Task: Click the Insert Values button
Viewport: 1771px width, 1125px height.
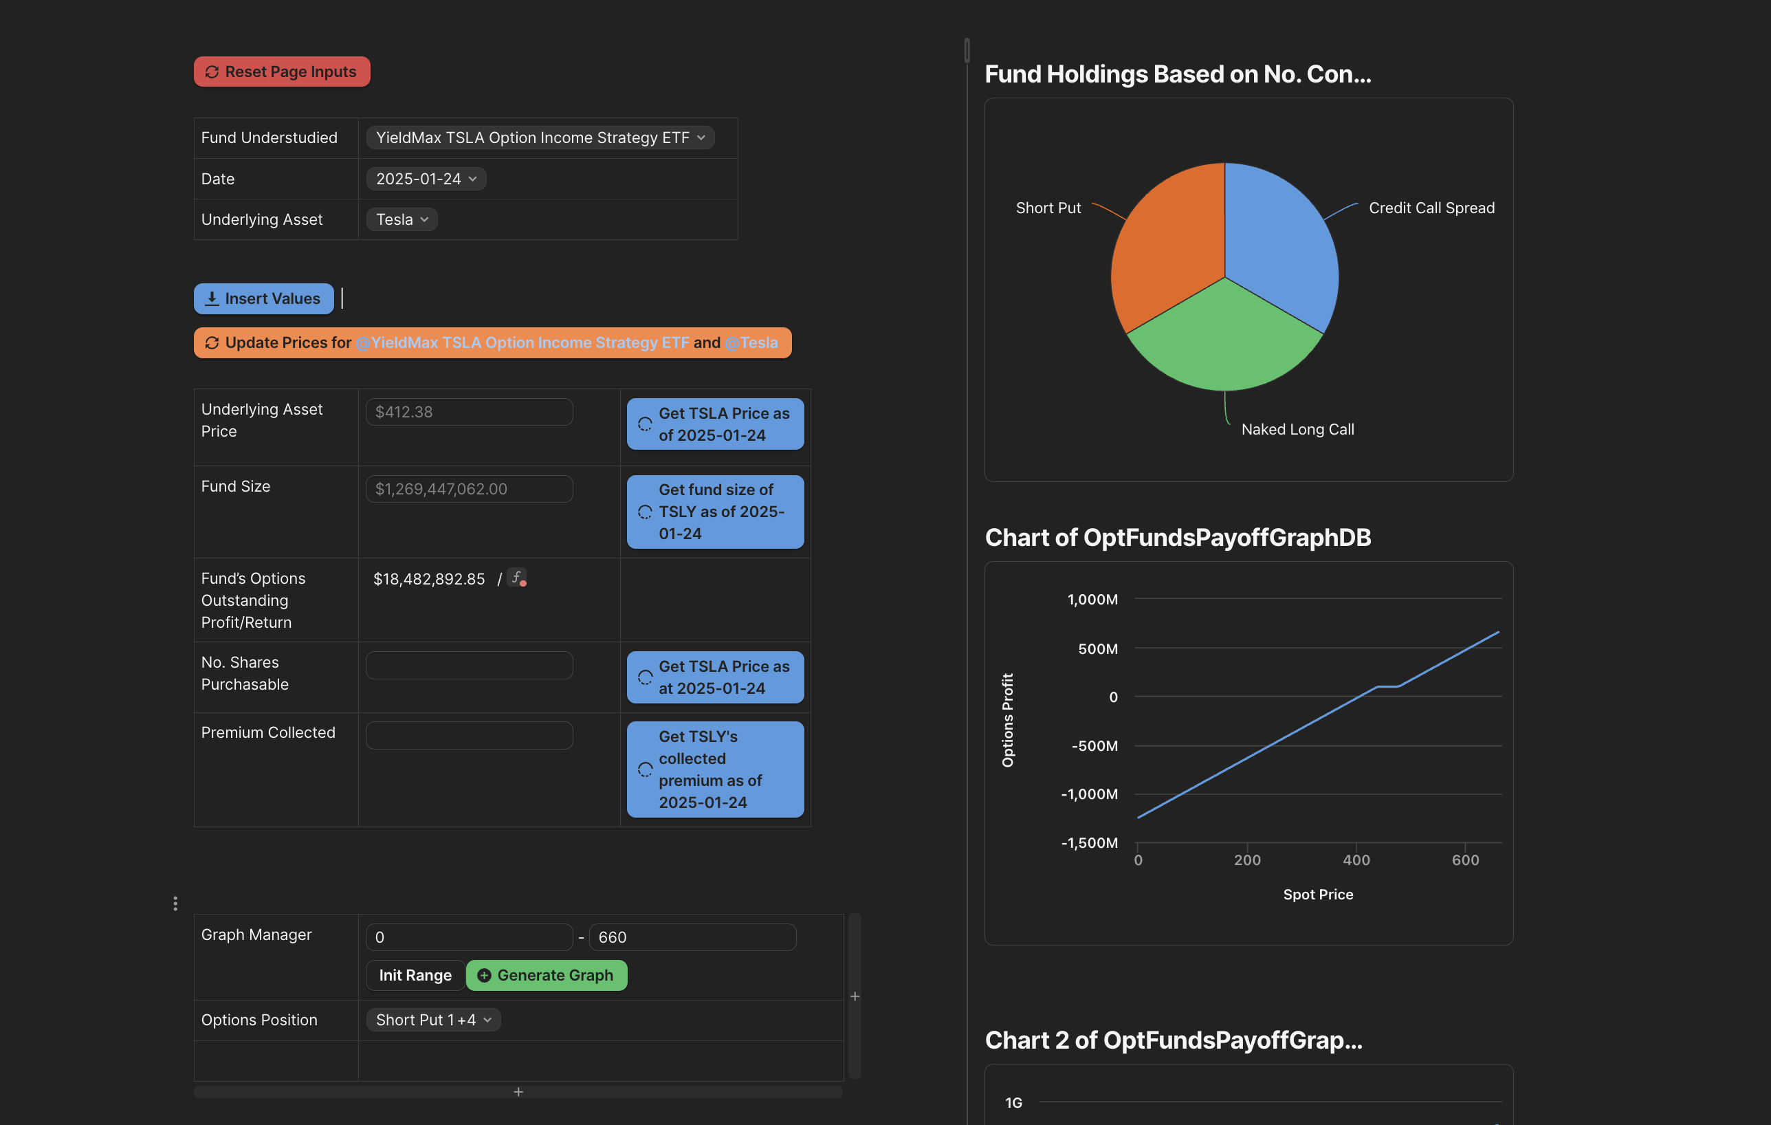Action: tap(263, 298)
